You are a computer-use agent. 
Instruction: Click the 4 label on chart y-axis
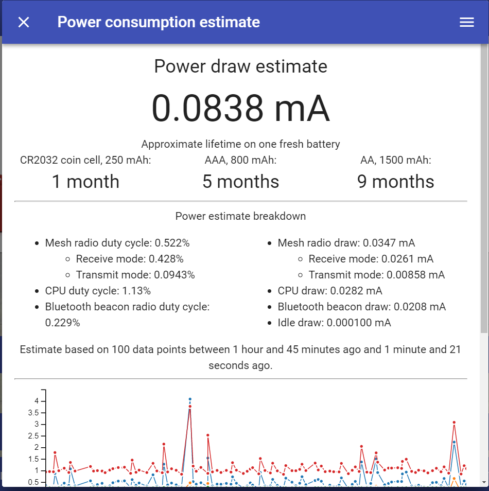[x=37, y=401]
